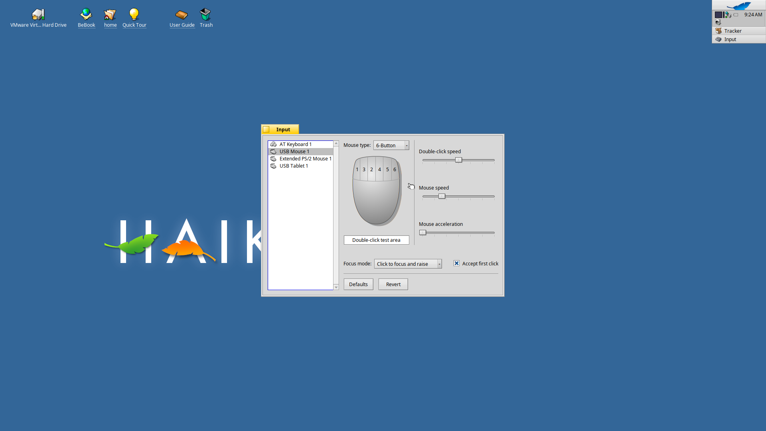This screenshot has height=431, width=766.
Task: Click mouse button 2 on the mouse diagram
Action: point(371,169)
